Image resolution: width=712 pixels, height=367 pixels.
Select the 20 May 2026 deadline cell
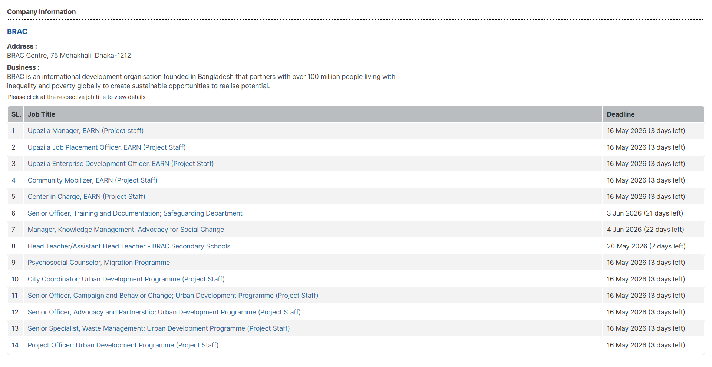click(x=653, y=246)
